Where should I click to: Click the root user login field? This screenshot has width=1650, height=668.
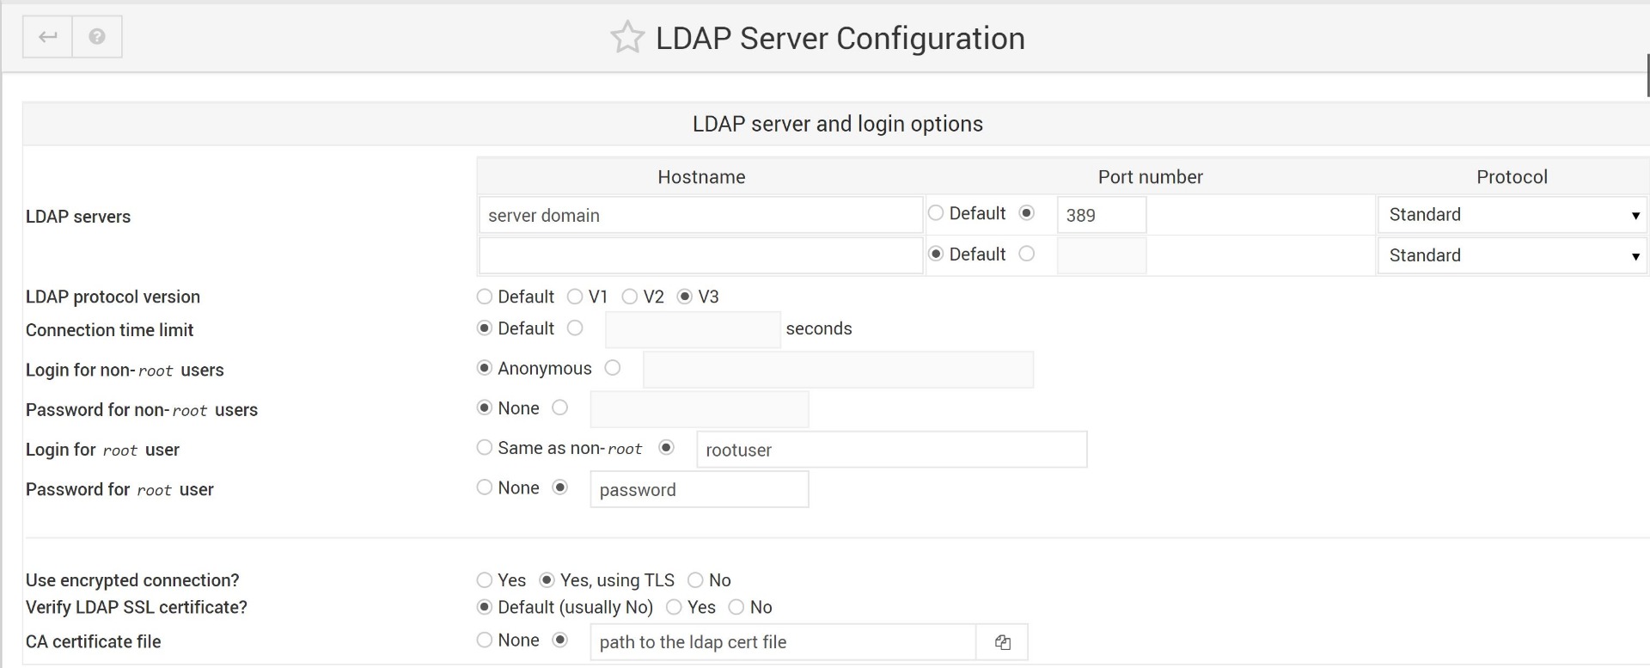[x=891, y=450]
